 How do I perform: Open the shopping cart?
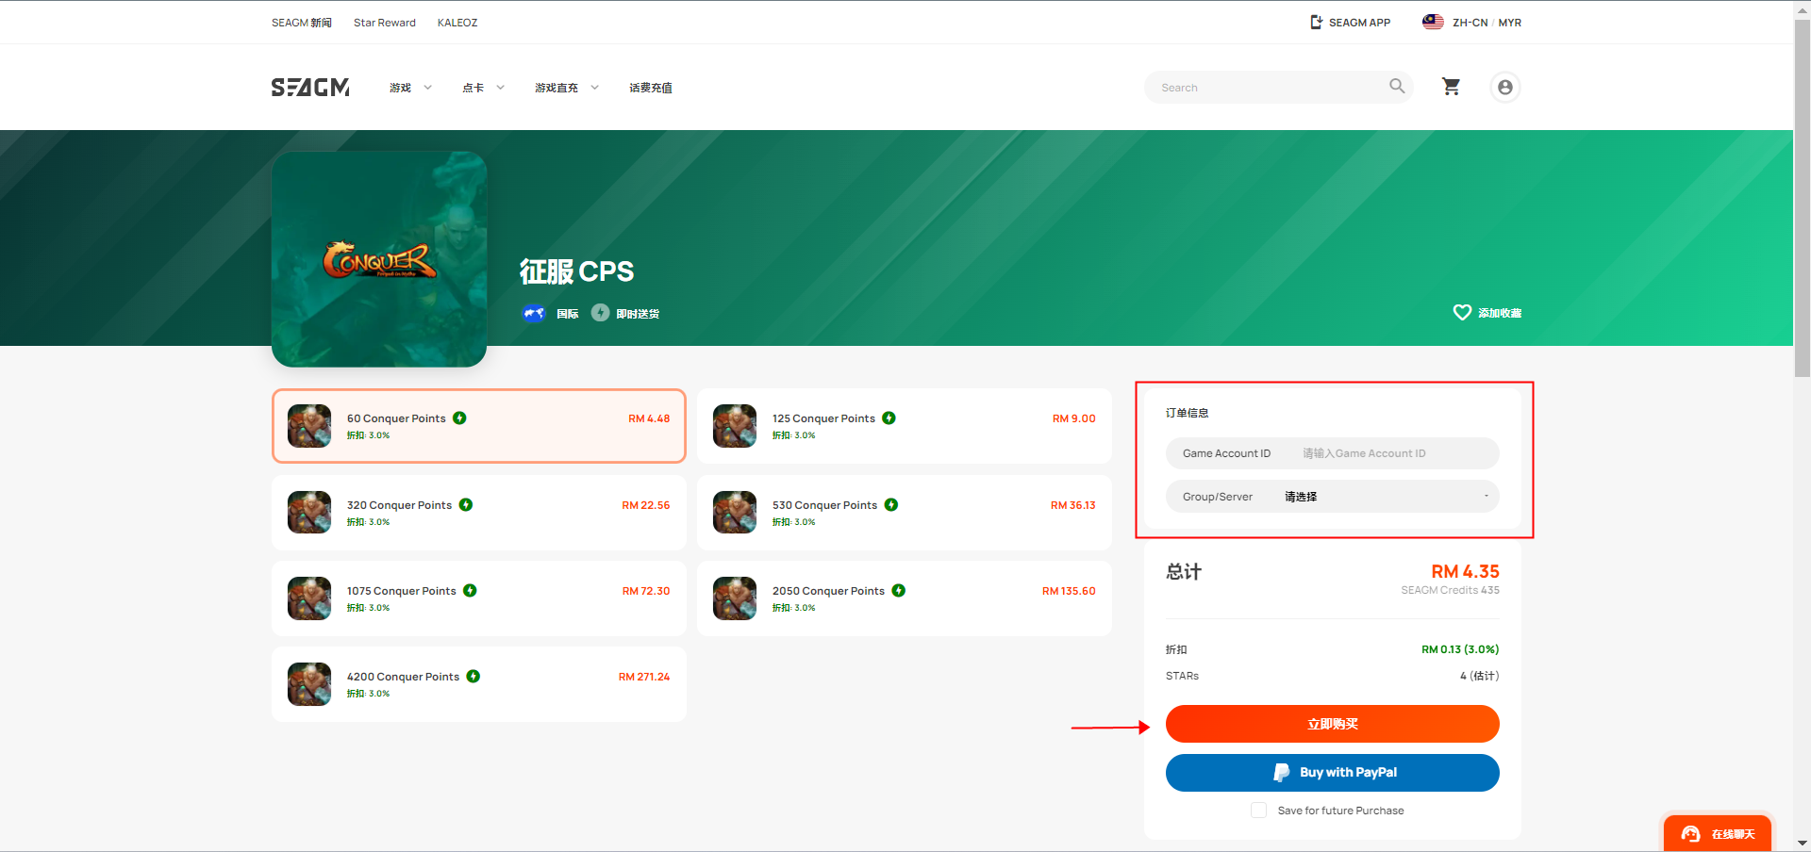pyautogui.click(x=1451, y=87)
